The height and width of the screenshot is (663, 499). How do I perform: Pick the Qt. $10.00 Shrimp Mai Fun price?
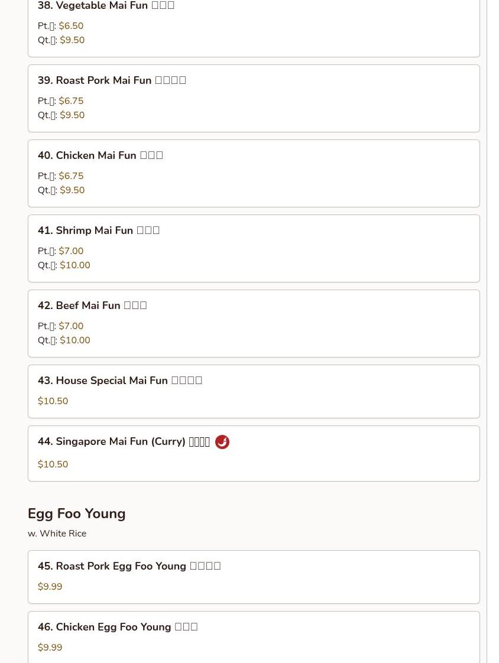[x=64, y=265]
